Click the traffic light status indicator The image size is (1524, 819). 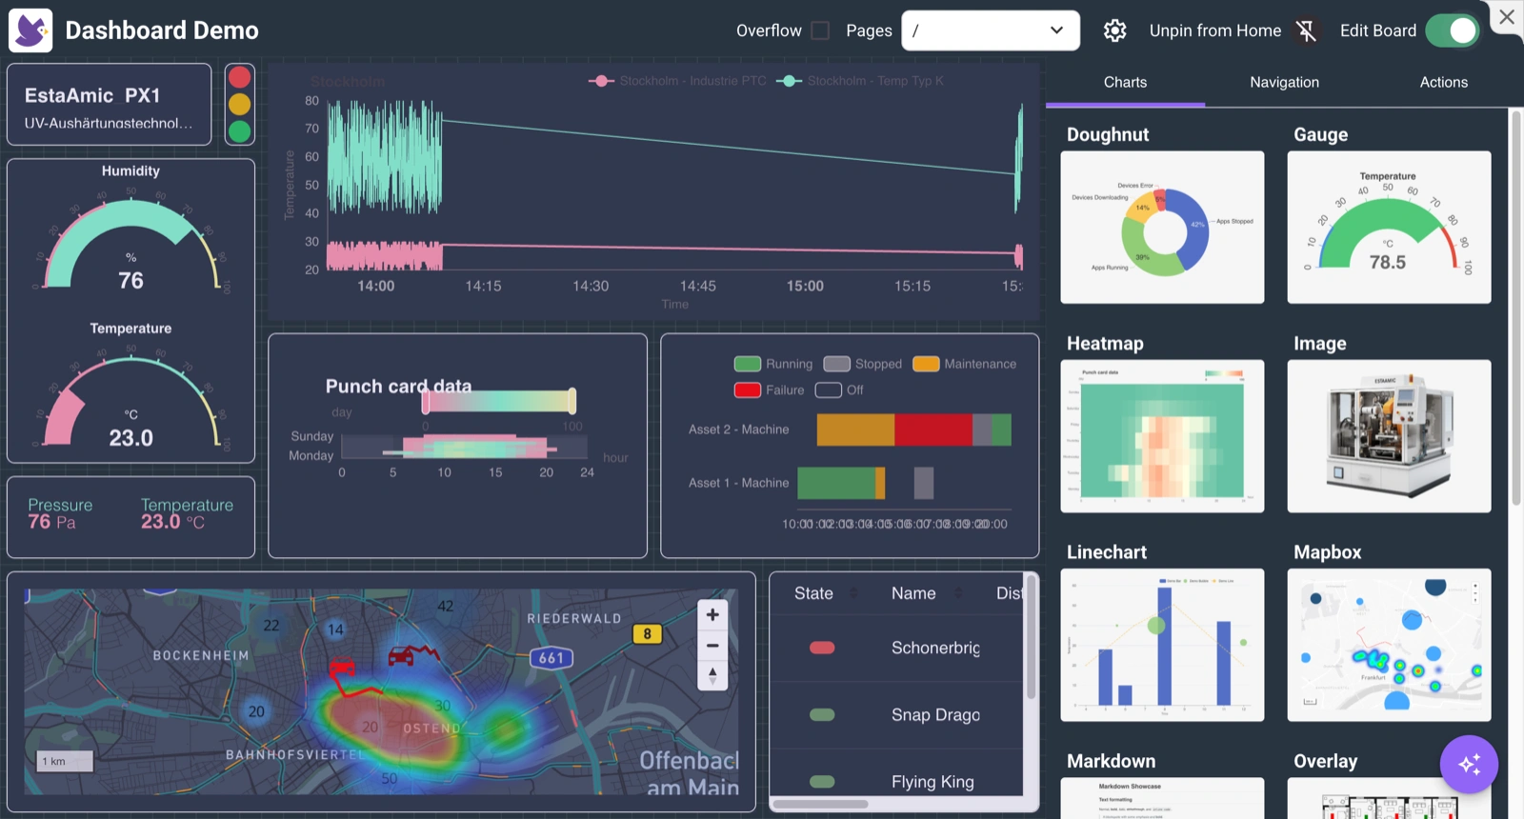pos(240,105)
